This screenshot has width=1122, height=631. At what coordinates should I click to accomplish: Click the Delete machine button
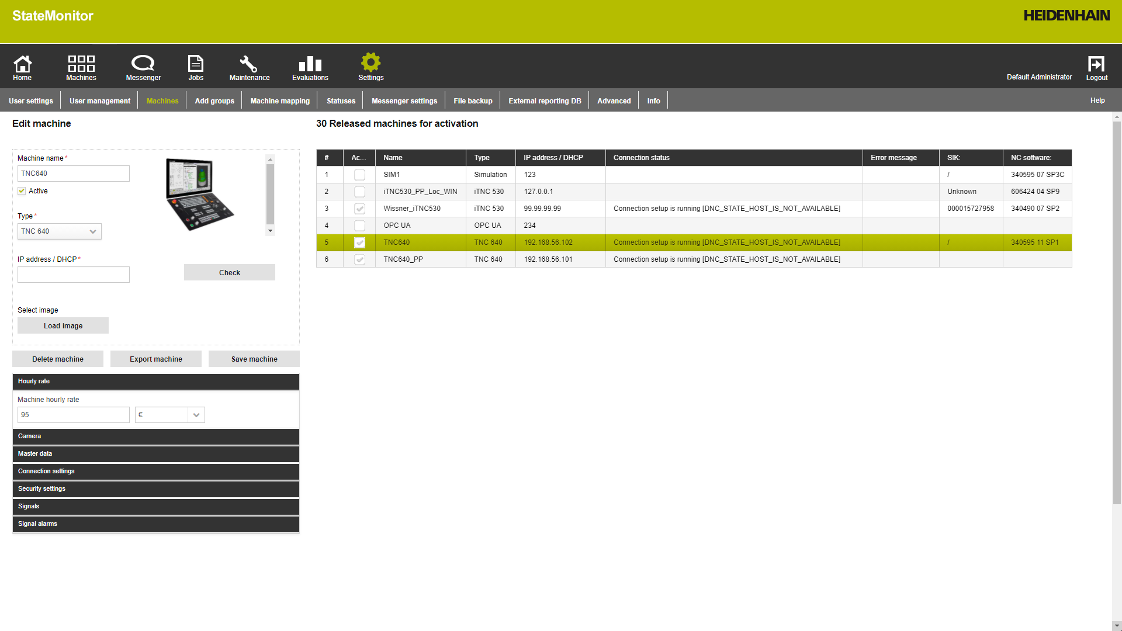tap(58, 359)
